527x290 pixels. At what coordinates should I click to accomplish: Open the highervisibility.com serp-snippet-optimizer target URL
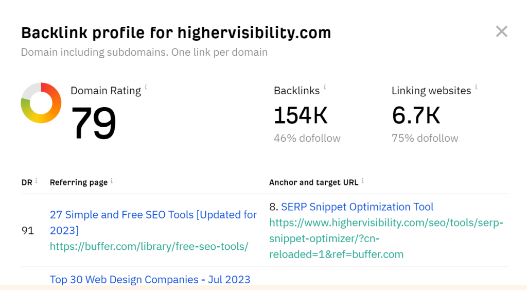pos(386,238)
